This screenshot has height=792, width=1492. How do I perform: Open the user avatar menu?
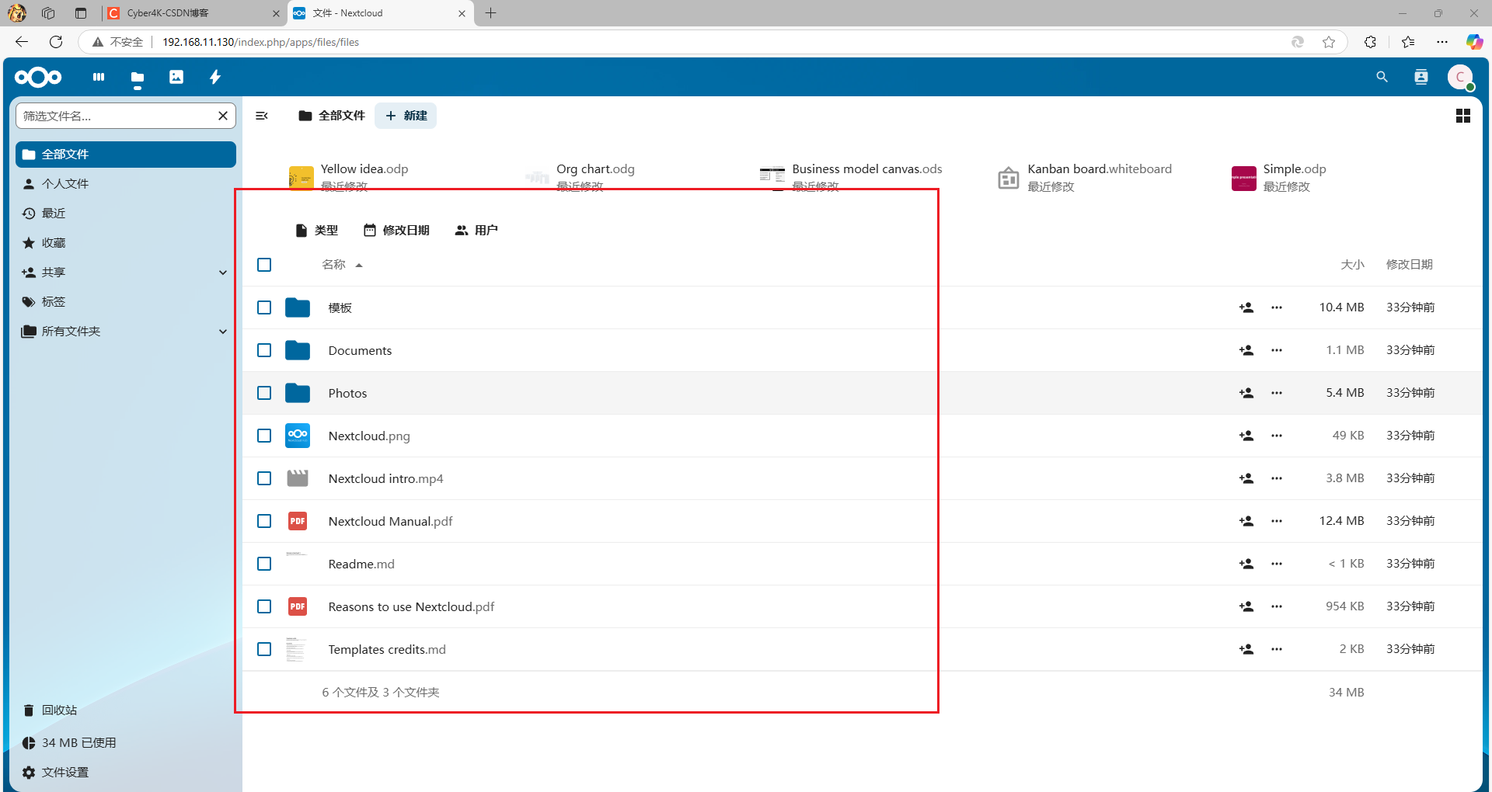1460,77
